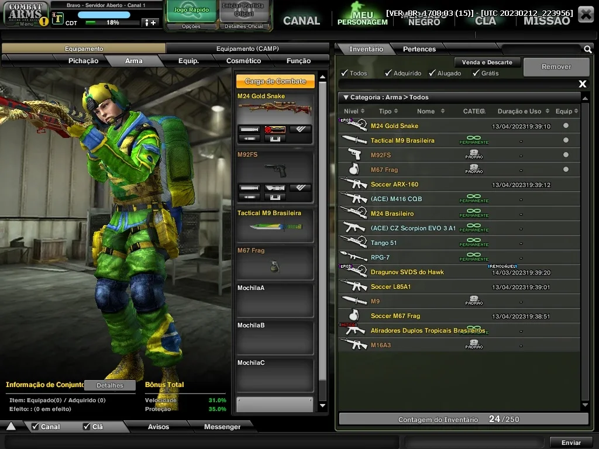Sort inventory by Duração e Uso column

524,111
